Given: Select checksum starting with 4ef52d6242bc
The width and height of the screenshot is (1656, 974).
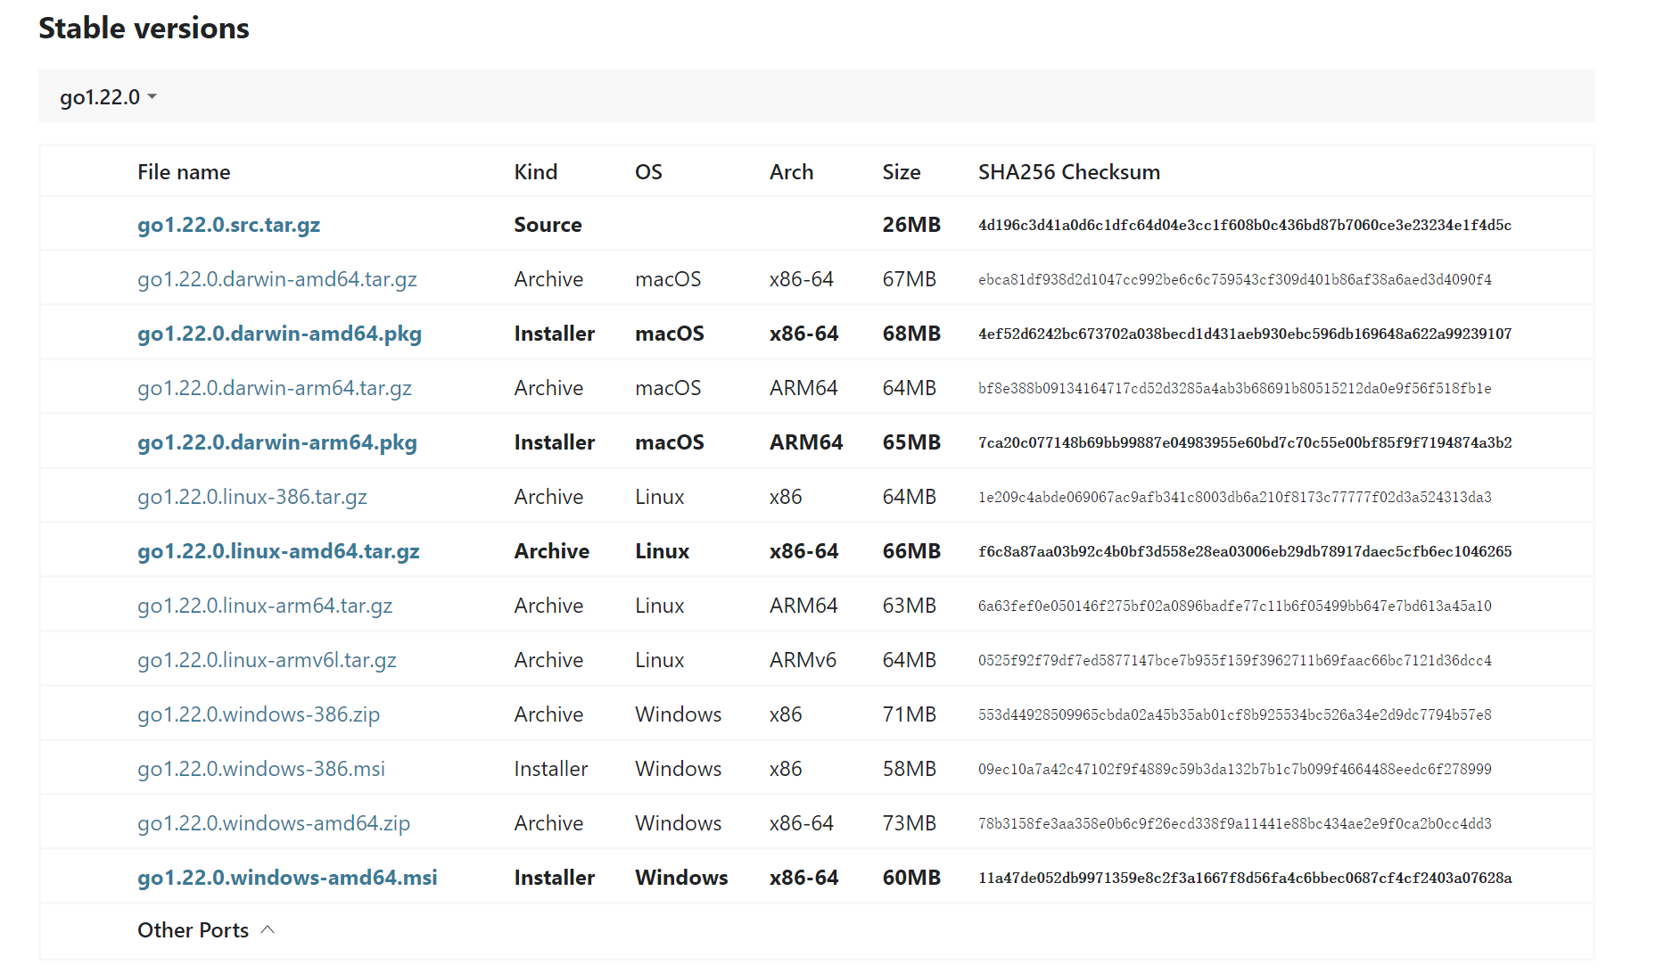Looking at the screenshot, I should 1245,334.
